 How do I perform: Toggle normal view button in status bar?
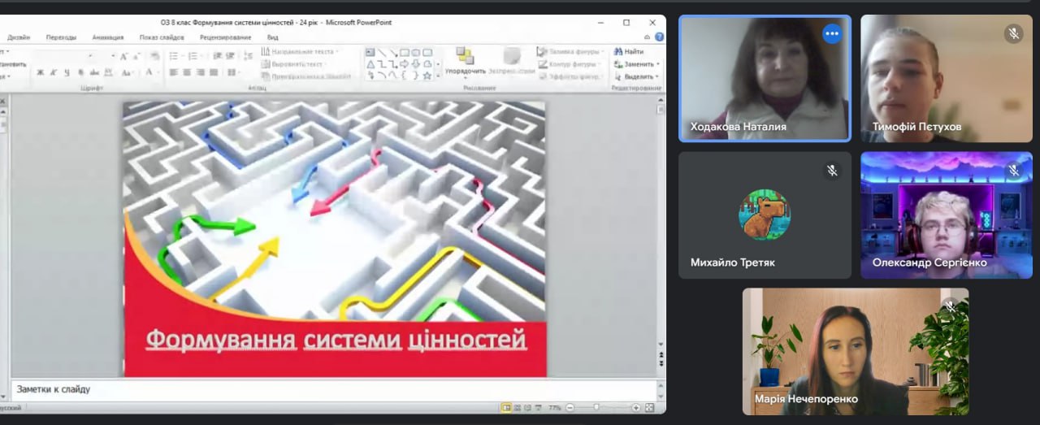click(x=507, y=407)
